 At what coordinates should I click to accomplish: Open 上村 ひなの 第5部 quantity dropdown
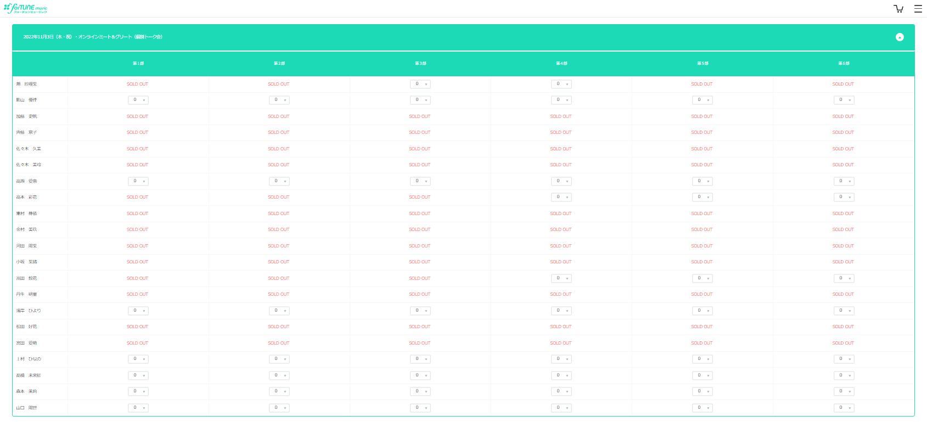(703, 359)
